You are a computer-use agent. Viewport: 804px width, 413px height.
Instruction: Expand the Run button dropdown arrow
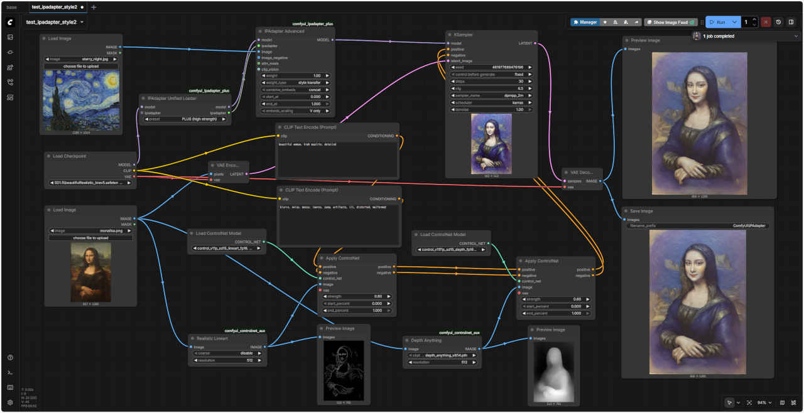point(734,22)
